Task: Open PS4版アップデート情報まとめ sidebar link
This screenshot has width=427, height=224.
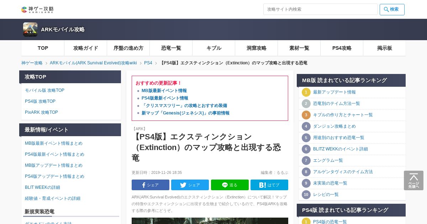Action: click(x=54, y=176)
